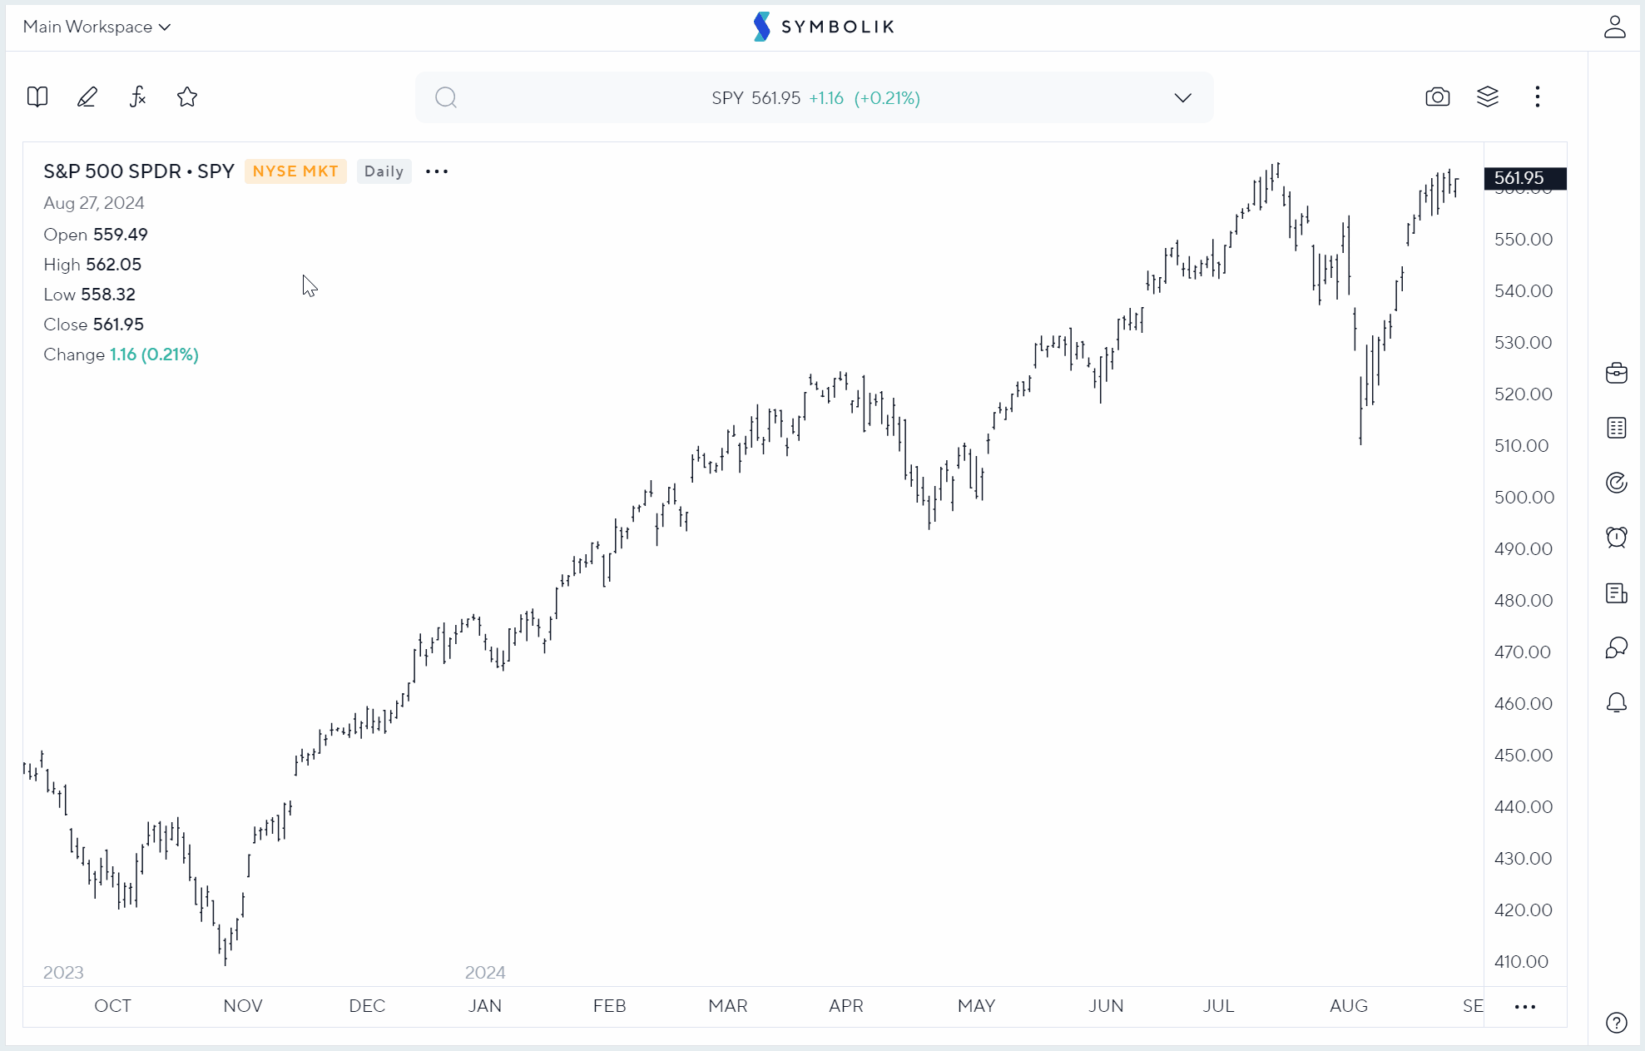Open the alarm clock alerts icon
The height and width of the screenshot is (1051, 1645).
pyautogui.click(x=1616, y=538)
